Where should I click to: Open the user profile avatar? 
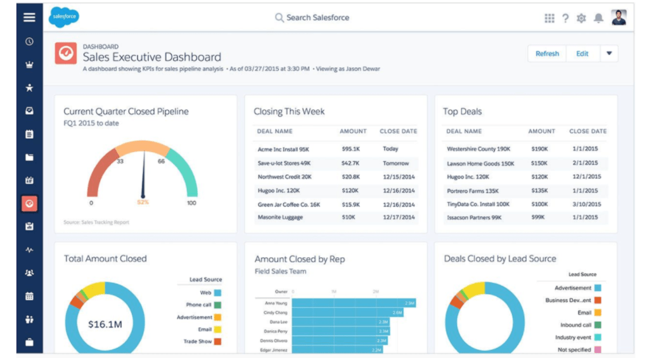pos(619,17)
